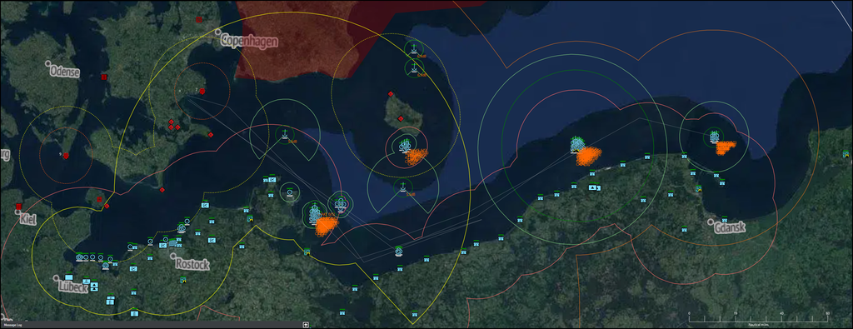
Task: Select red hostile square north of Copenhagen
Action: [x=199, y=20]
